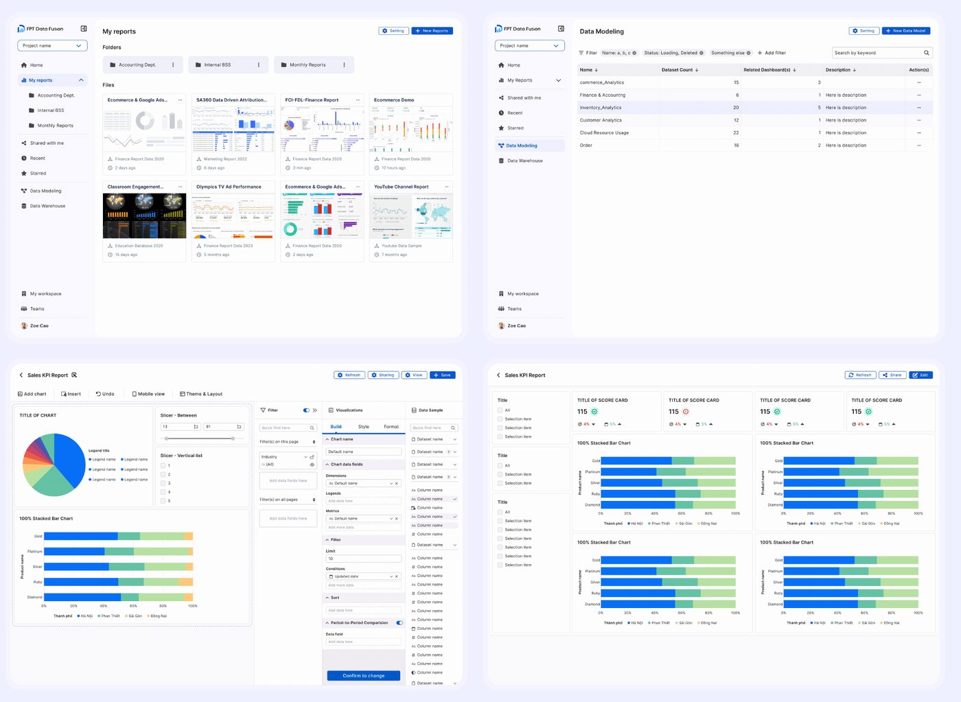Open Project name dropdown on Data Modeling page
The height and width of the screenshot is (702, 961).
point(530,46)
